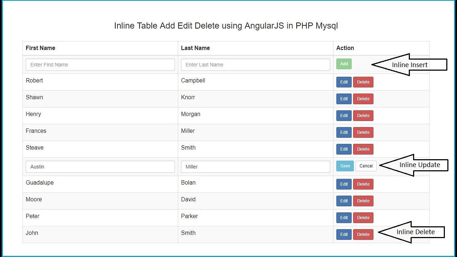The image size is (457, 257).
Task: Click the Last Name column header
Action: pyautogui.click(x=195, y=48)
